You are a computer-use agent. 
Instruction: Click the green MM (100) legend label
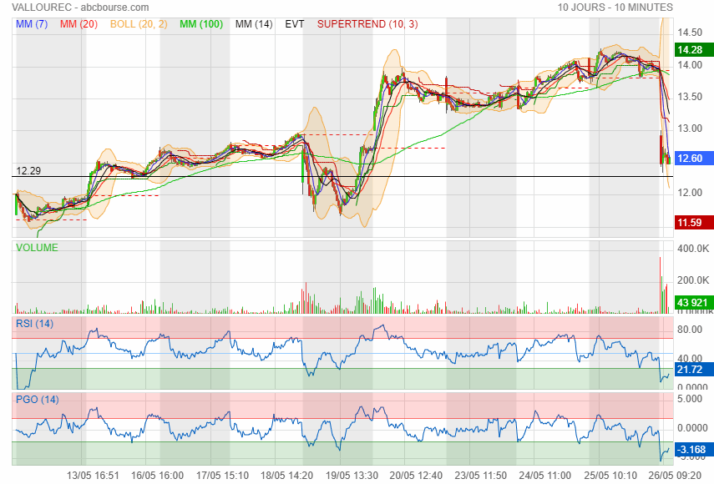point(200,24)
